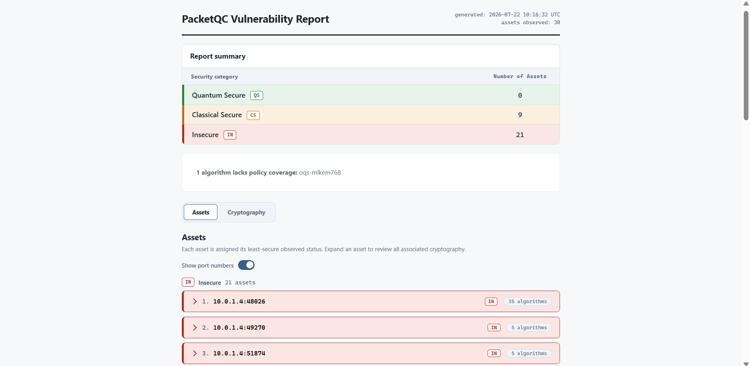Click the IN badge on row 10.0.1.4:49270
The width and height of the screenshot is (750, 366).
click(x=494, y=328)
